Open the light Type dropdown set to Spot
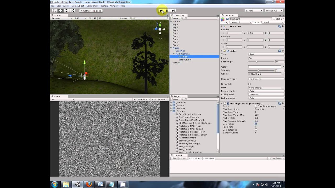Viewport: 335px width, 188px height. point(266,54)
